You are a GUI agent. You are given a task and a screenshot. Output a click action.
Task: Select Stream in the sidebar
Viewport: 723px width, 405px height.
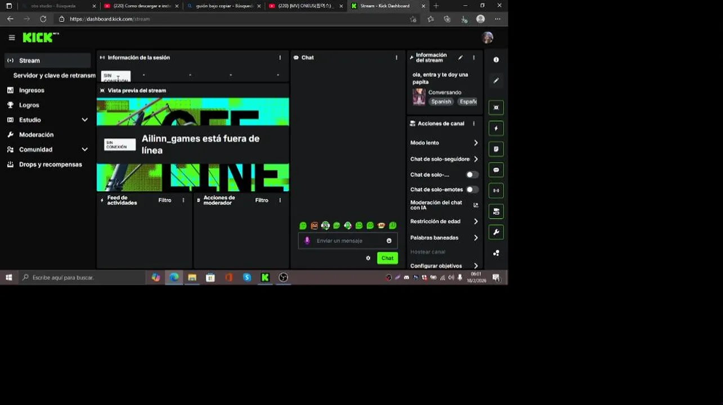[47, 60]
